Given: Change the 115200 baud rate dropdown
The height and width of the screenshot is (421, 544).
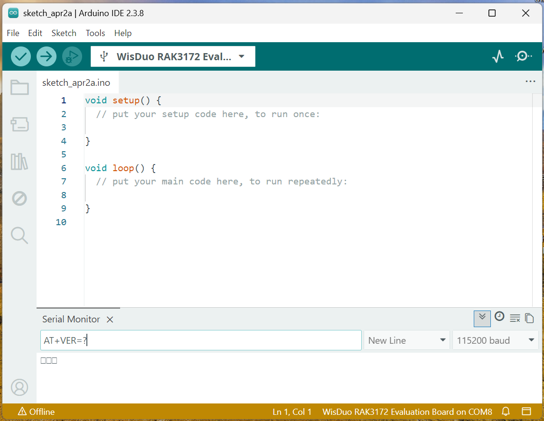Looking at the screenshot, I should click(495, 340).
